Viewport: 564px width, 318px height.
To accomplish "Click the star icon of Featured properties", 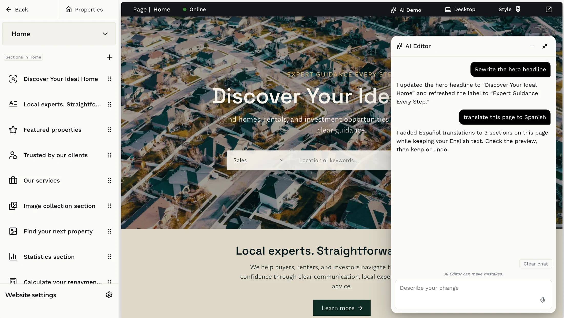I will pyautogui.click(x=13, y=130).
